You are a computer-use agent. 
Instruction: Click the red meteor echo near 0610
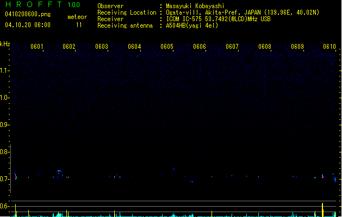pyautogui.click(x=322, y=176)
